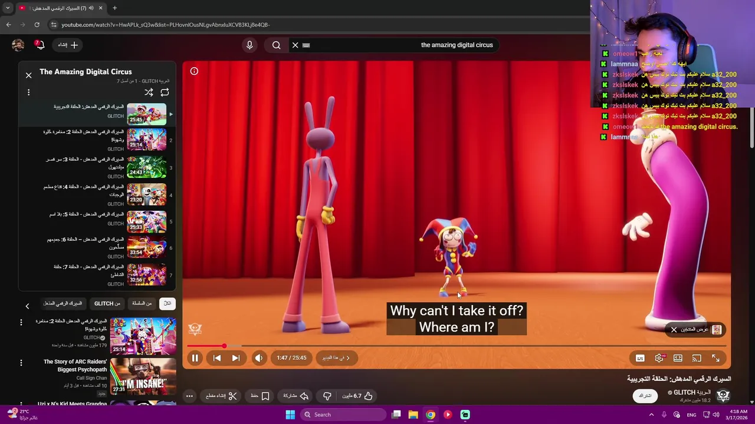Close the speakers overlay in video
This screenshot has width=755, height=424.
click(x=674, y=330)
